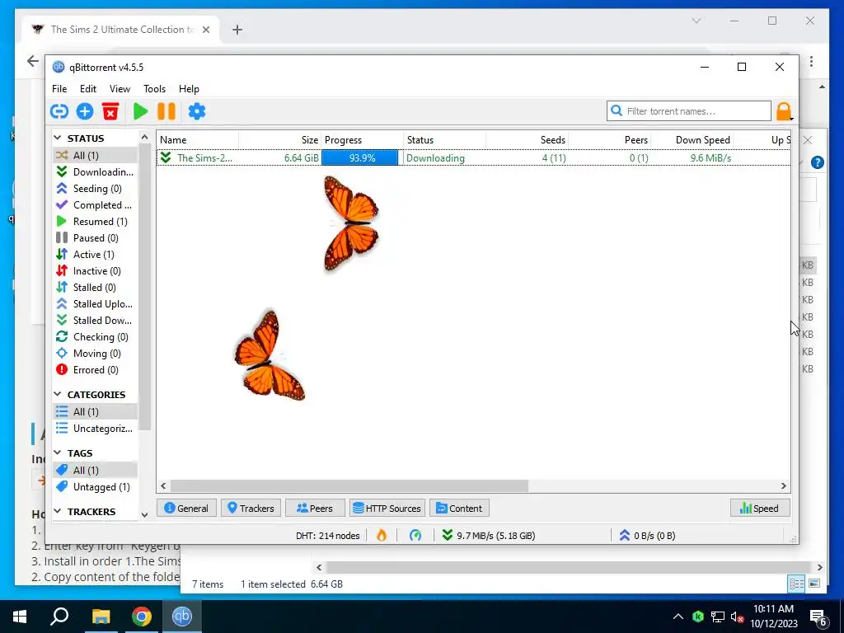Click download speed 9.7 MiB/s status

(x=489, y=536)
